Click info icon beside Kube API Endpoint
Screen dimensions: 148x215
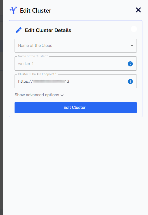tap(130, 82)
